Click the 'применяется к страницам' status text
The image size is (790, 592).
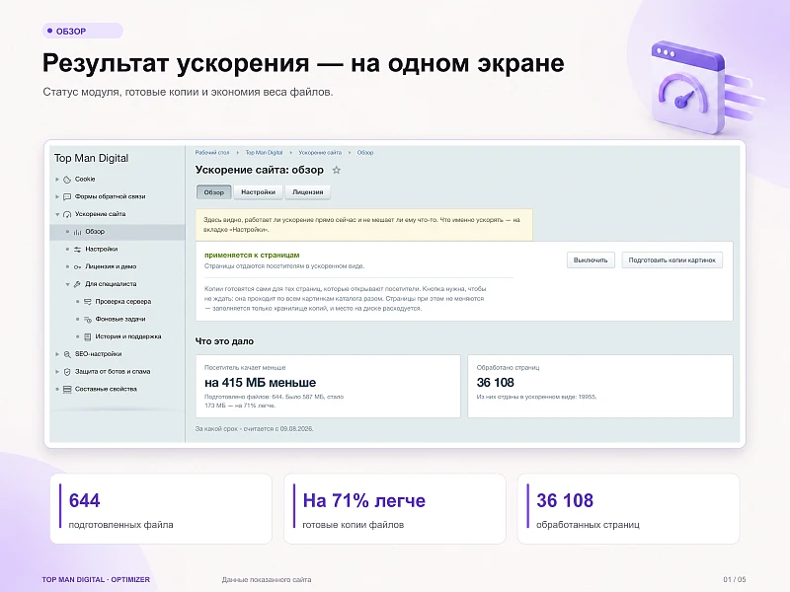[252, 256]
